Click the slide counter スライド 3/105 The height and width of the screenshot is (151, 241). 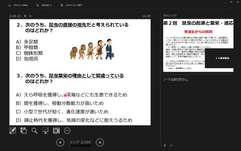[80, 142]
